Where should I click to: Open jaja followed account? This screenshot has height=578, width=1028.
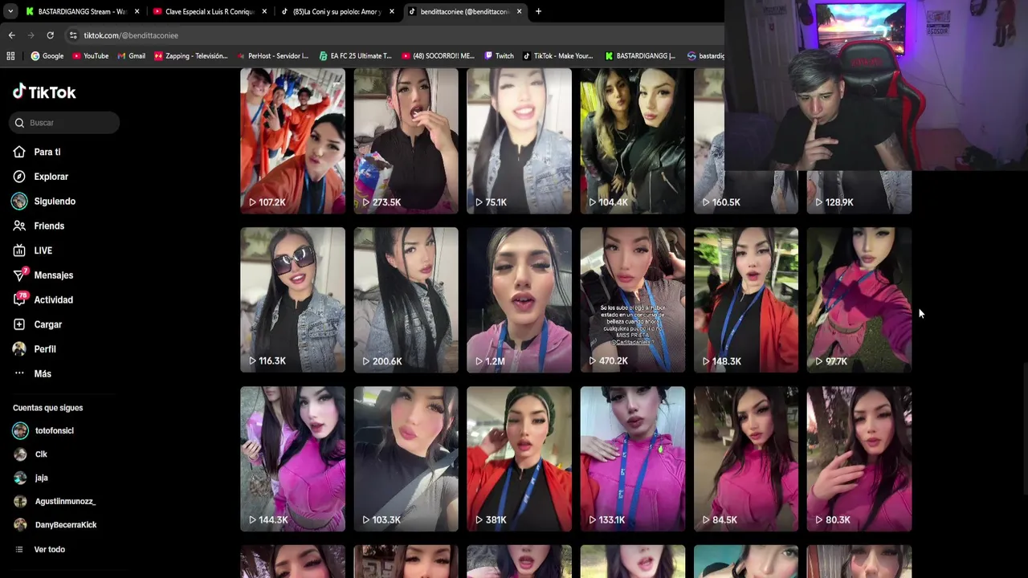click(x=31, y=478)
